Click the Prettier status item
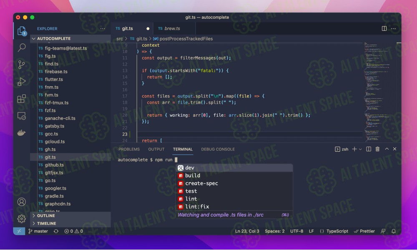This screenshot has width=417, height=250. point(364,231)
